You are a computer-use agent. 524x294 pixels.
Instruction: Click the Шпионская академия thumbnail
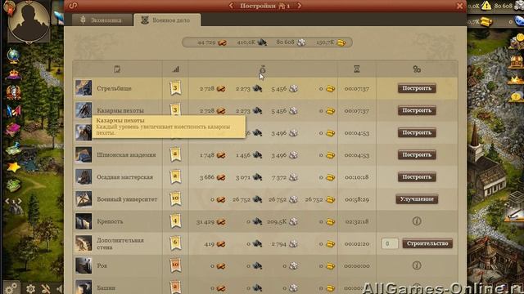[x=84, y=154]
